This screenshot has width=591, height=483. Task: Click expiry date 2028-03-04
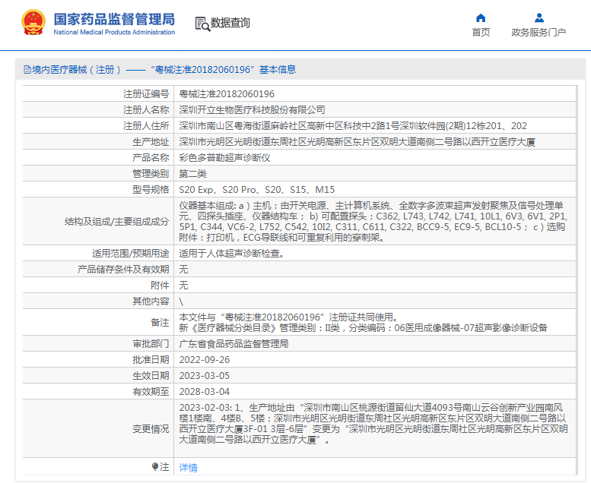pos(205,392)
